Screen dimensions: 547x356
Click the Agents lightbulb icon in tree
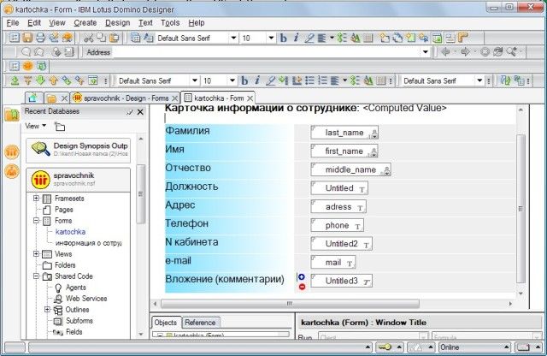pyautogui.click(x=58, y=288)
